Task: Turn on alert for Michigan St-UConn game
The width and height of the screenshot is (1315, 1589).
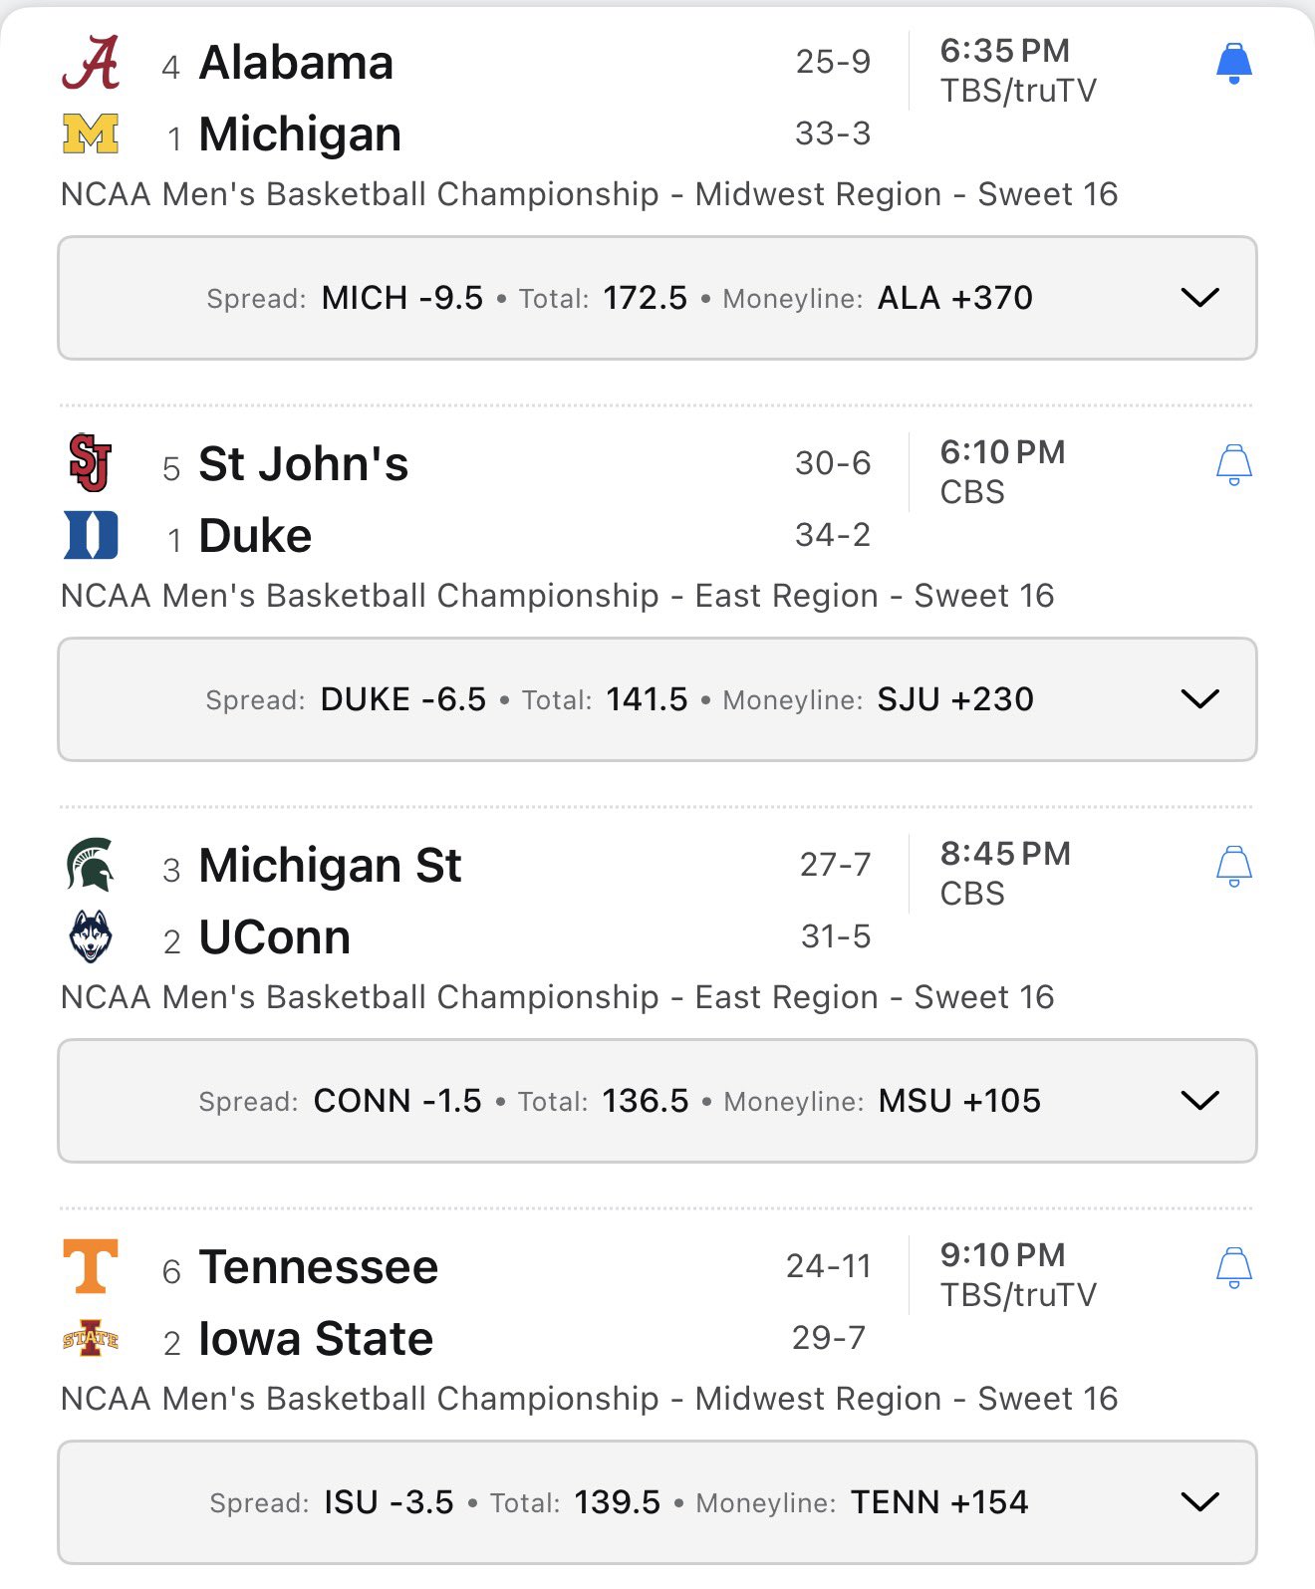Action: (1233, 867)
